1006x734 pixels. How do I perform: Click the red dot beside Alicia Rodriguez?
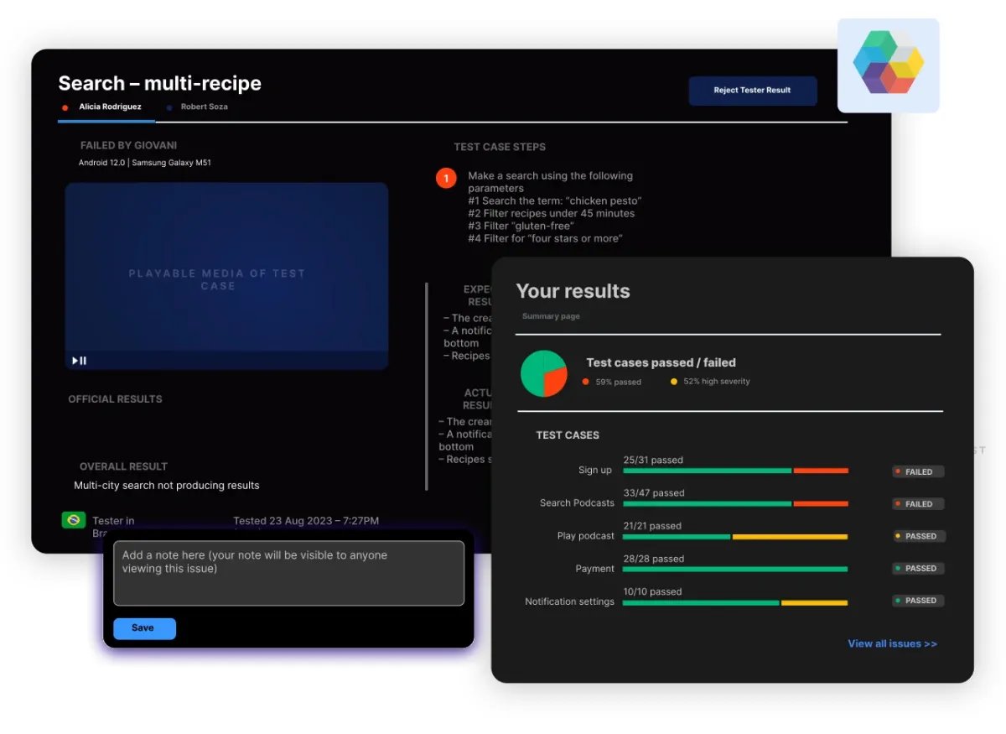65,107
